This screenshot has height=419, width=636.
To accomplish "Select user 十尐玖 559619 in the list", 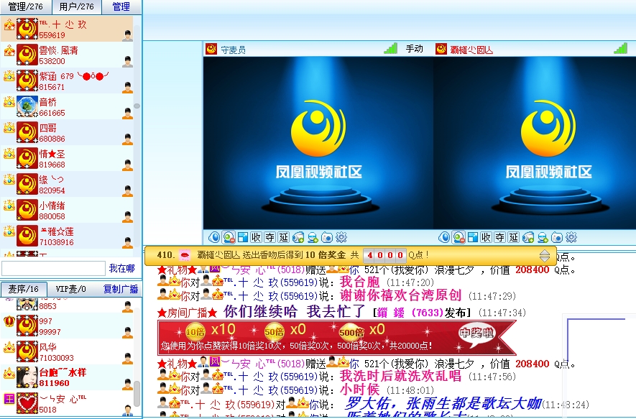I will pyautogui.click(x=67, y=29).
